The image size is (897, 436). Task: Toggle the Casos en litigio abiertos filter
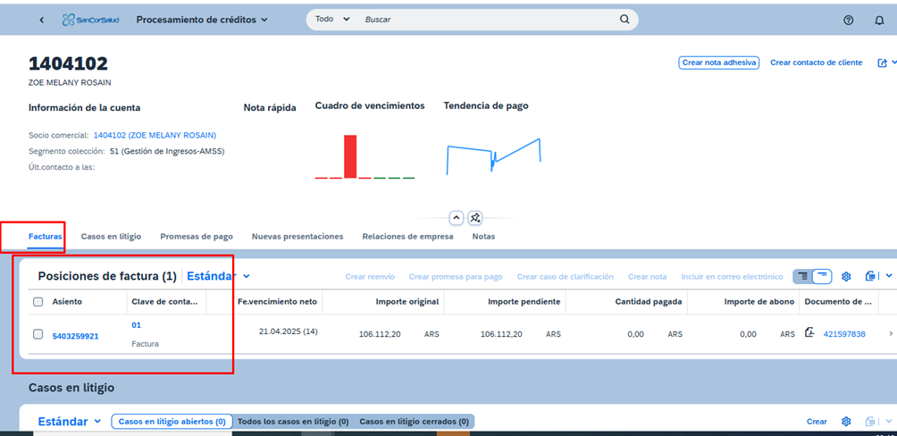point(172,422)
